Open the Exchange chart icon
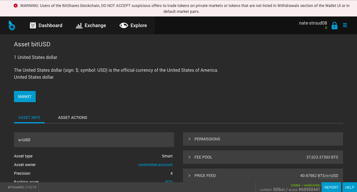This screenshot has width=357, height=192. 79,25
